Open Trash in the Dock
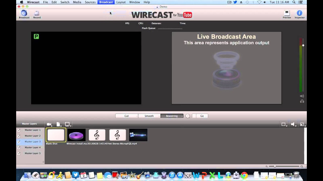 (296, 175)
